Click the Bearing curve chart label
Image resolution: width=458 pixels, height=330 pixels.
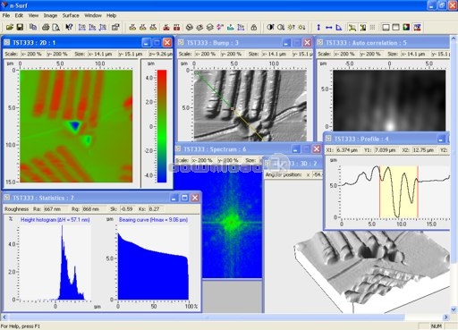pyautogui.click(x=153, y=220)
